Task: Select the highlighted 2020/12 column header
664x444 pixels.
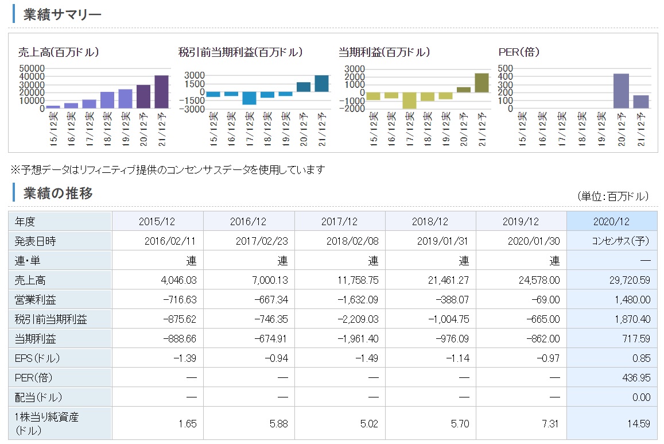Action: point(612,221)
